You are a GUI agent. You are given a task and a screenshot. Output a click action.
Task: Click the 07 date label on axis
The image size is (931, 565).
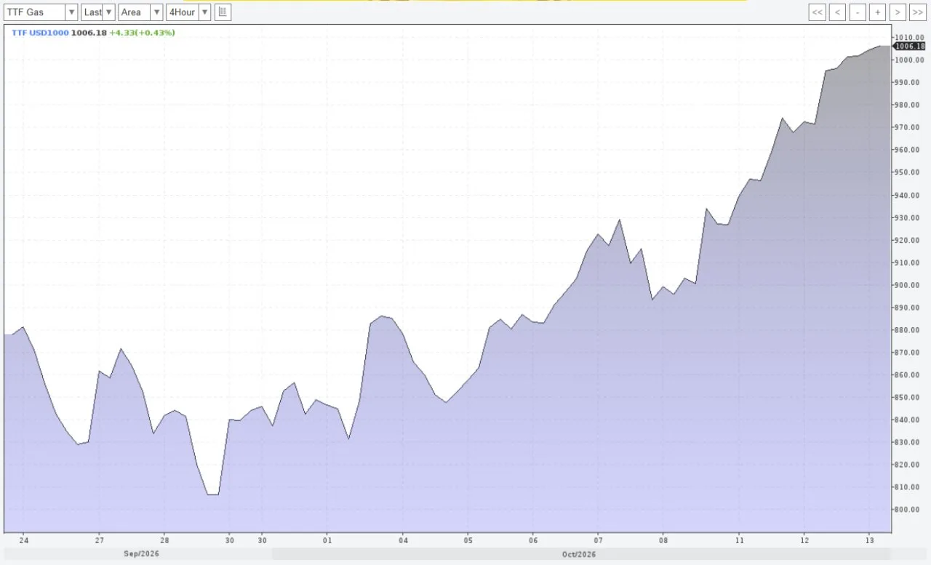coord(599,540)
